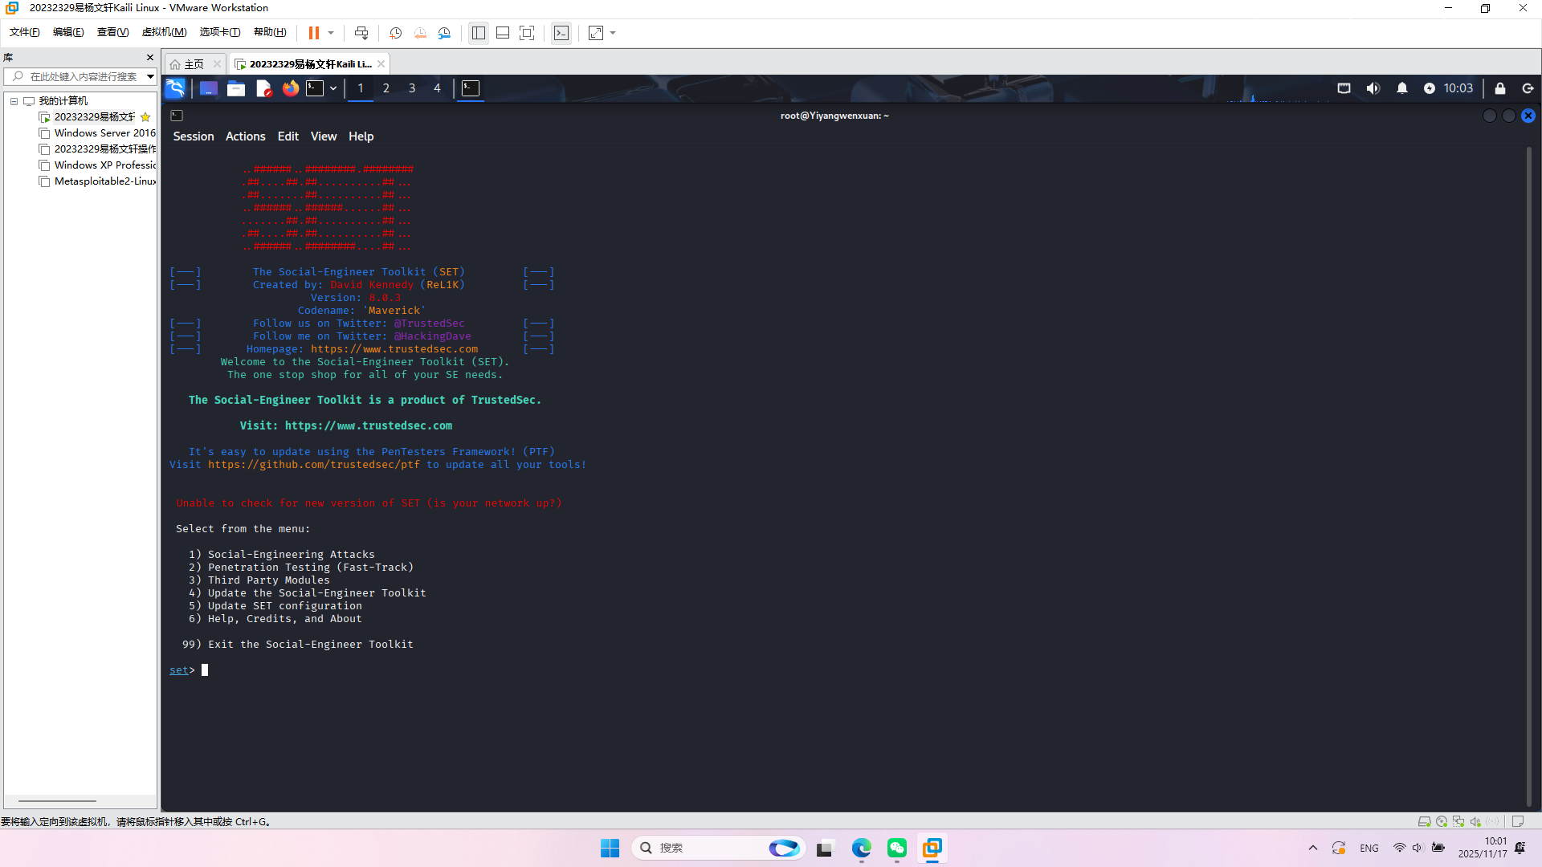The height and width of the screenshot is (867, 1542).
Task: Select Windows Server 2016 in library
Action: click(x=104, y=133)
